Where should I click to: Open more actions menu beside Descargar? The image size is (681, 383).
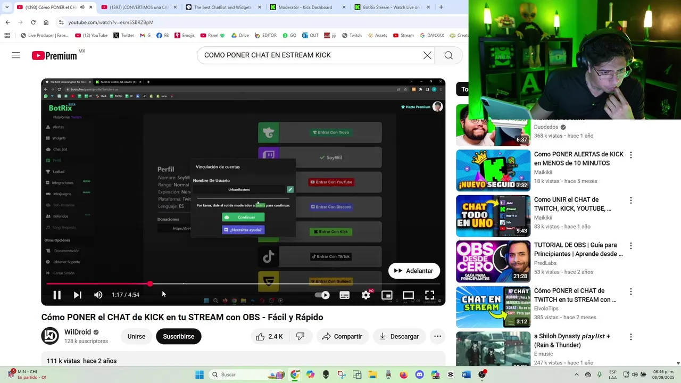[437, 336]
